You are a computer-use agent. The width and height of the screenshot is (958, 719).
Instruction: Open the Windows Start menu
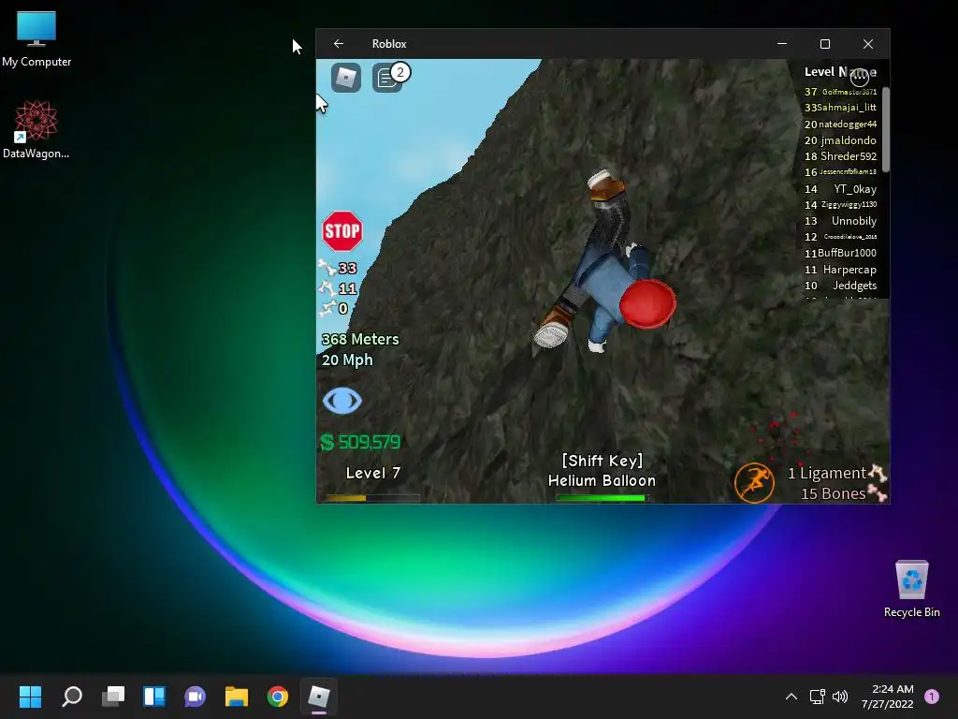coord(31,697)
